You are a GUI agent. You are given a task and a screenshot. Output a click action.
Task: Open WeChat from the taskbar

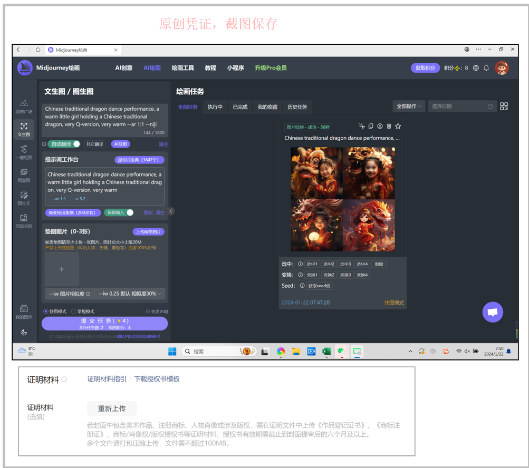pos(341,352)
